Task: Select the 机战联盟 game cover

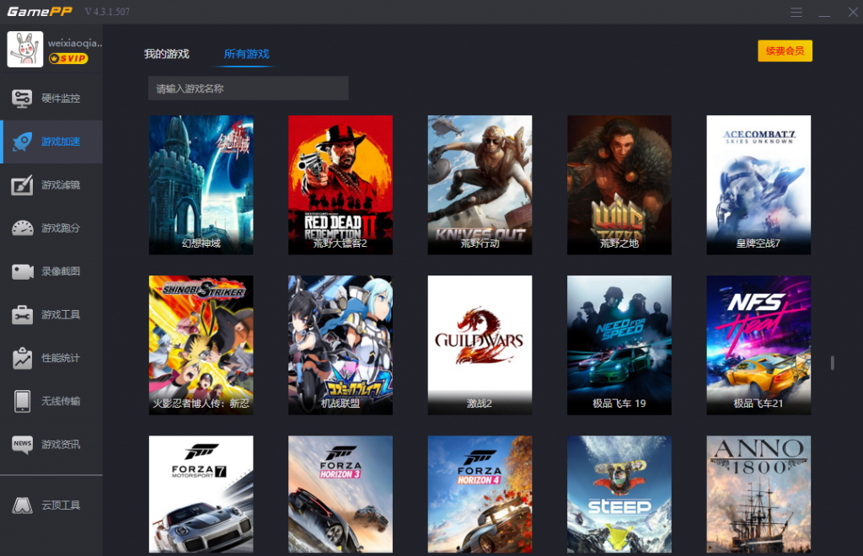Action: (x=340, y=345)
